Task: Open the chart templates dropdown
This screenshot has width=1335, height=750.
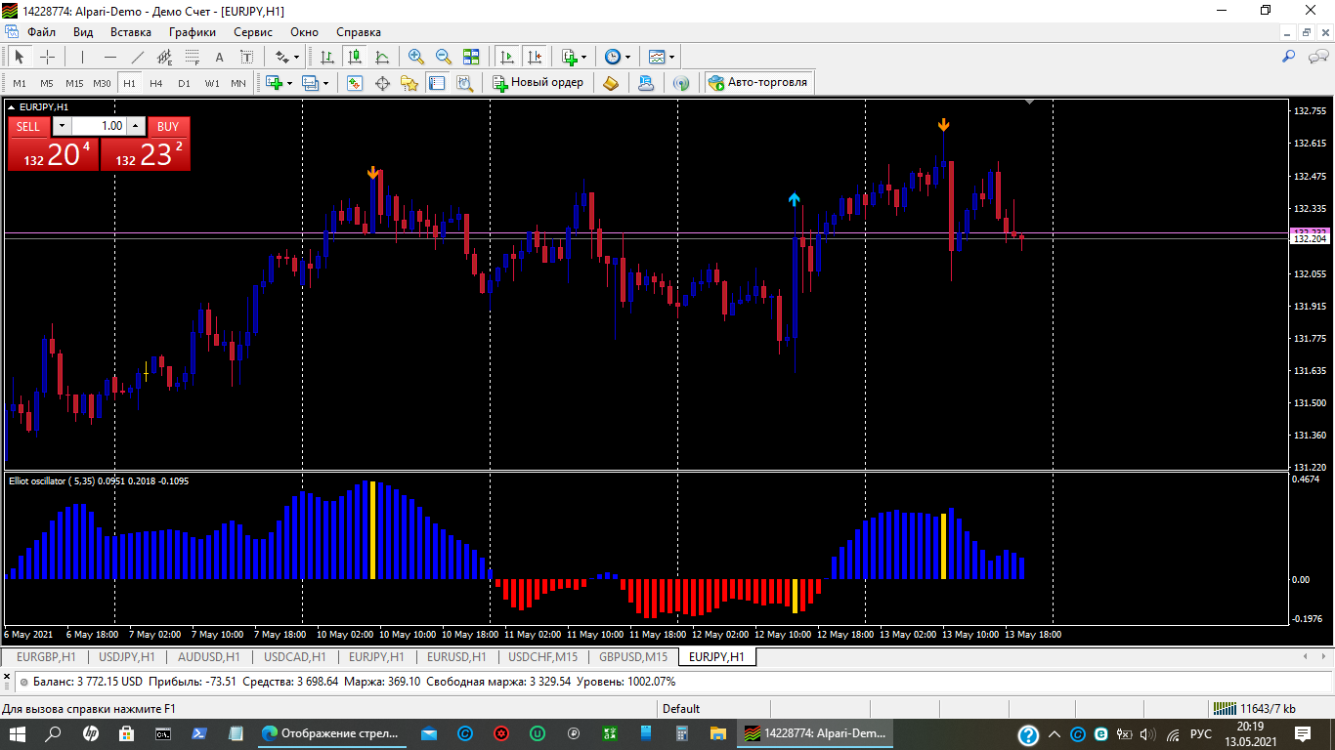Action: tap(671, 57)
